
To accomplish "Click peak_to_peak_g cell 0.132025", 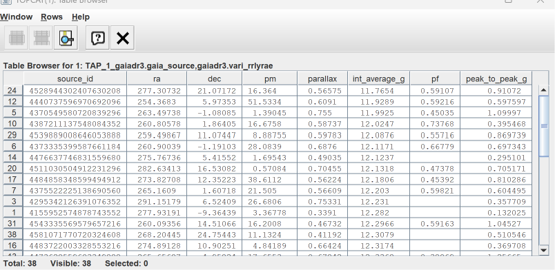I will 496,213.
